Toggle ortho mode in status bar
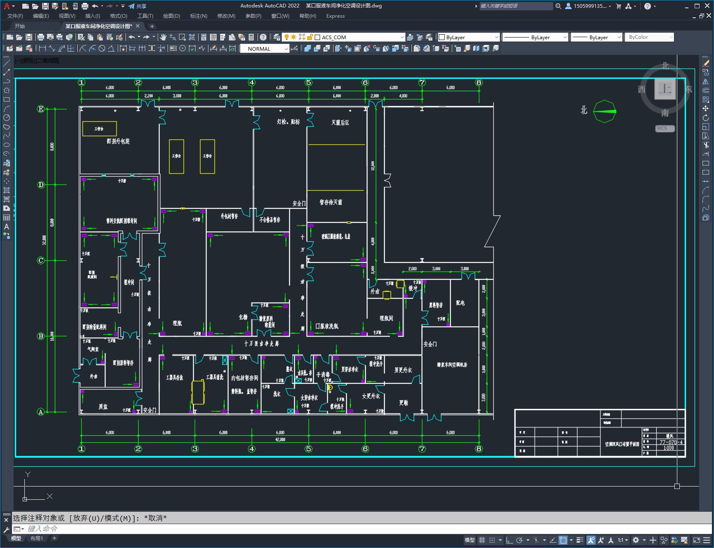The width and height of the screenshot is (714, 548). [x=509, y=540]
